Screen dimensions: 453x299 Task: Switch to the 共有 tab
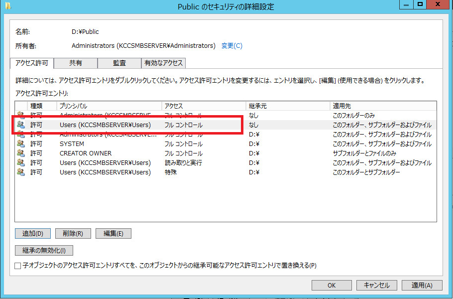click(76, 63)
